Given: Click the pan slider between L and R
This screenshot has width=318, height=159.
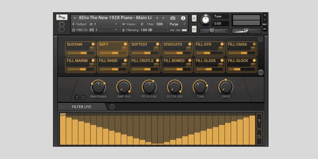Looking at the screenshot, I should [x=214, y=31].
